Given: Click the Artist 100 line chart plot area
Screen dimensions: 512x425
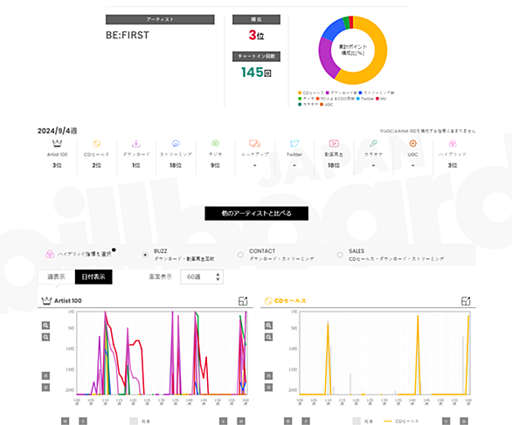Looking at the screenshot, I should (162, 353).
